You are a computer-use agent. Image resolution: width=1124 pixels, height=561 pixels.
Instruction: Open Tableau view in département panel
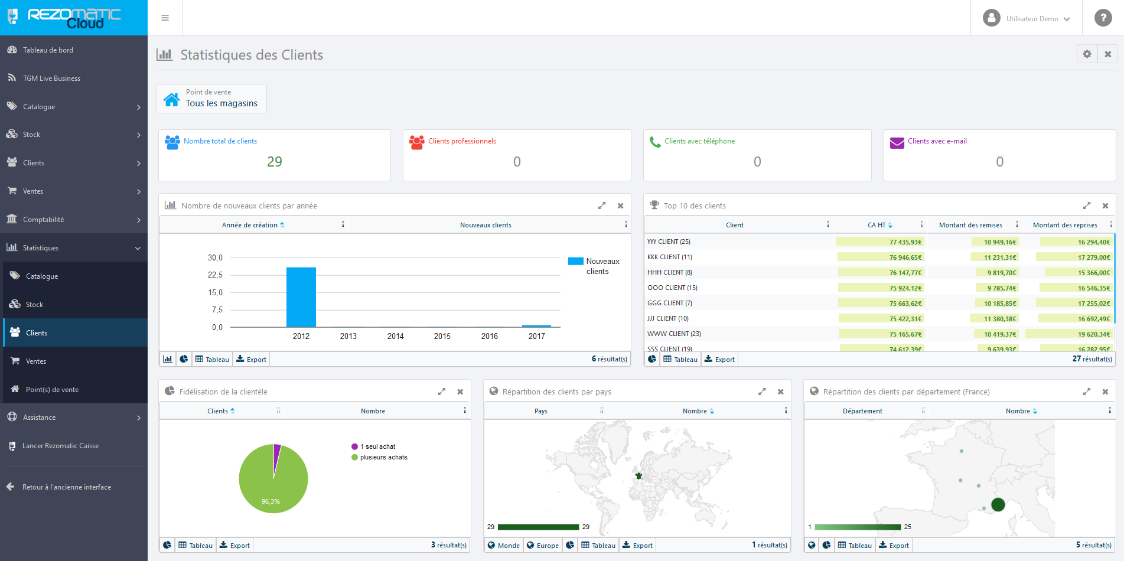pos(855,545)
